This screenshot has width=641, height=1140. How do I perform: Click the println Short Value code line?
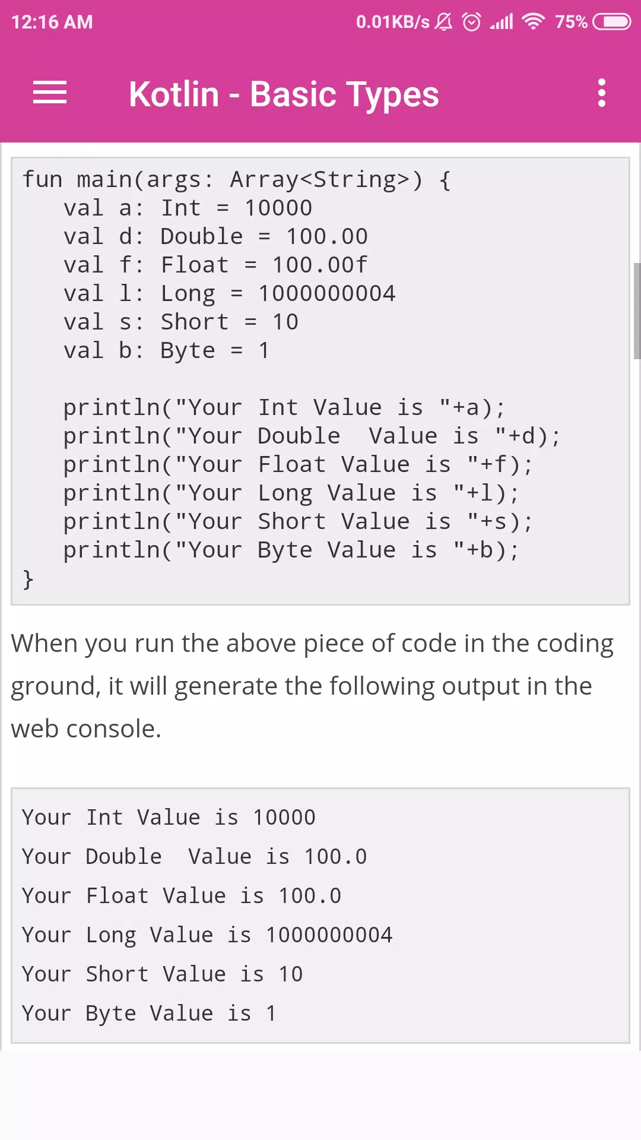(x=298, y=521)
